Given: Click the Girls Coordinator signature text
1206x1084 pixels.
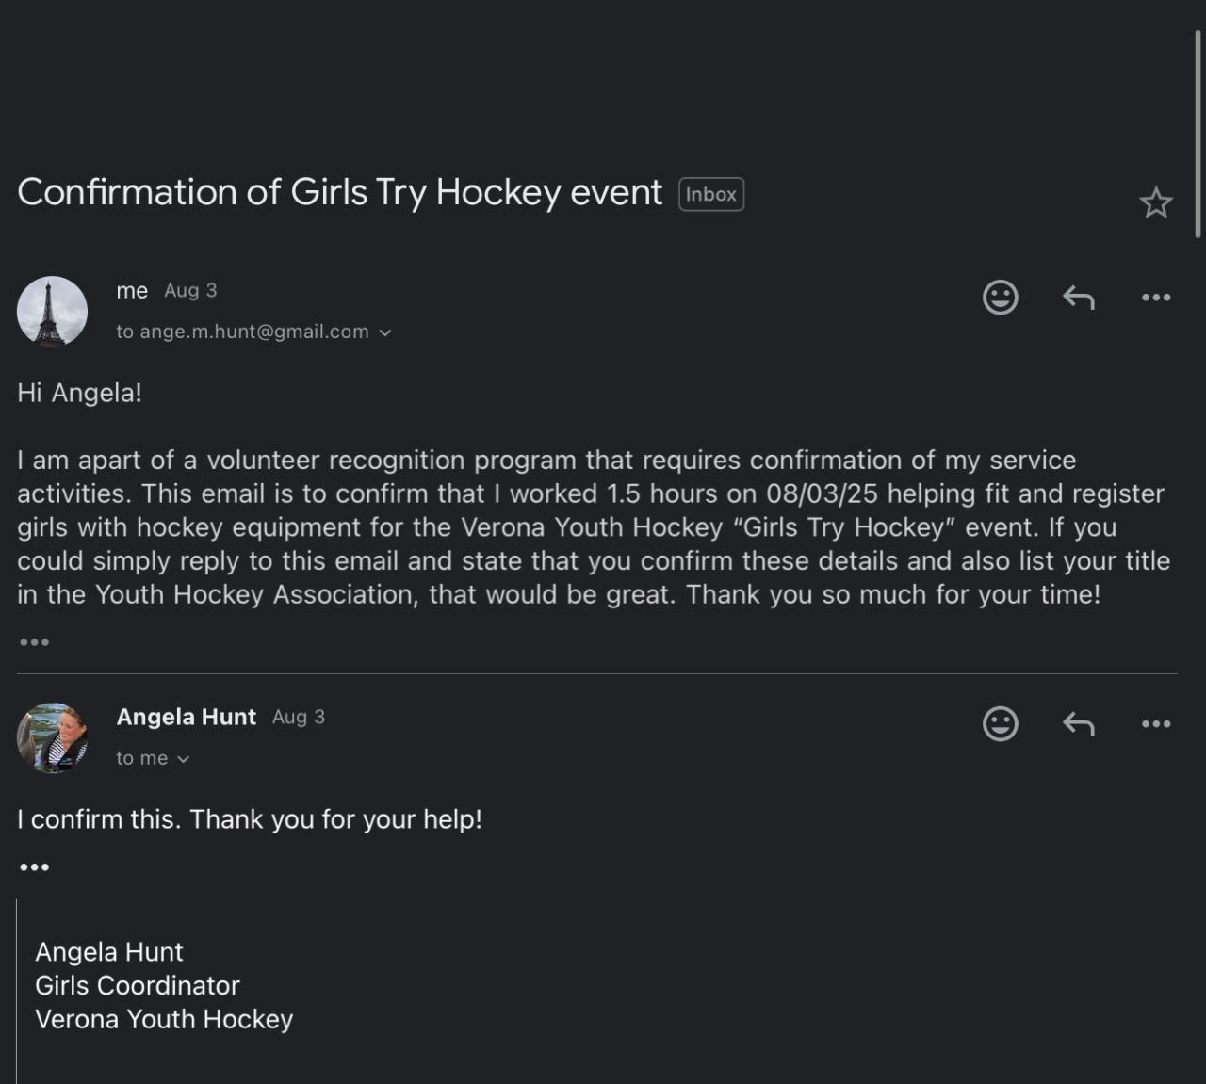Looking at the screenshot, I should [x=138, y=985].
